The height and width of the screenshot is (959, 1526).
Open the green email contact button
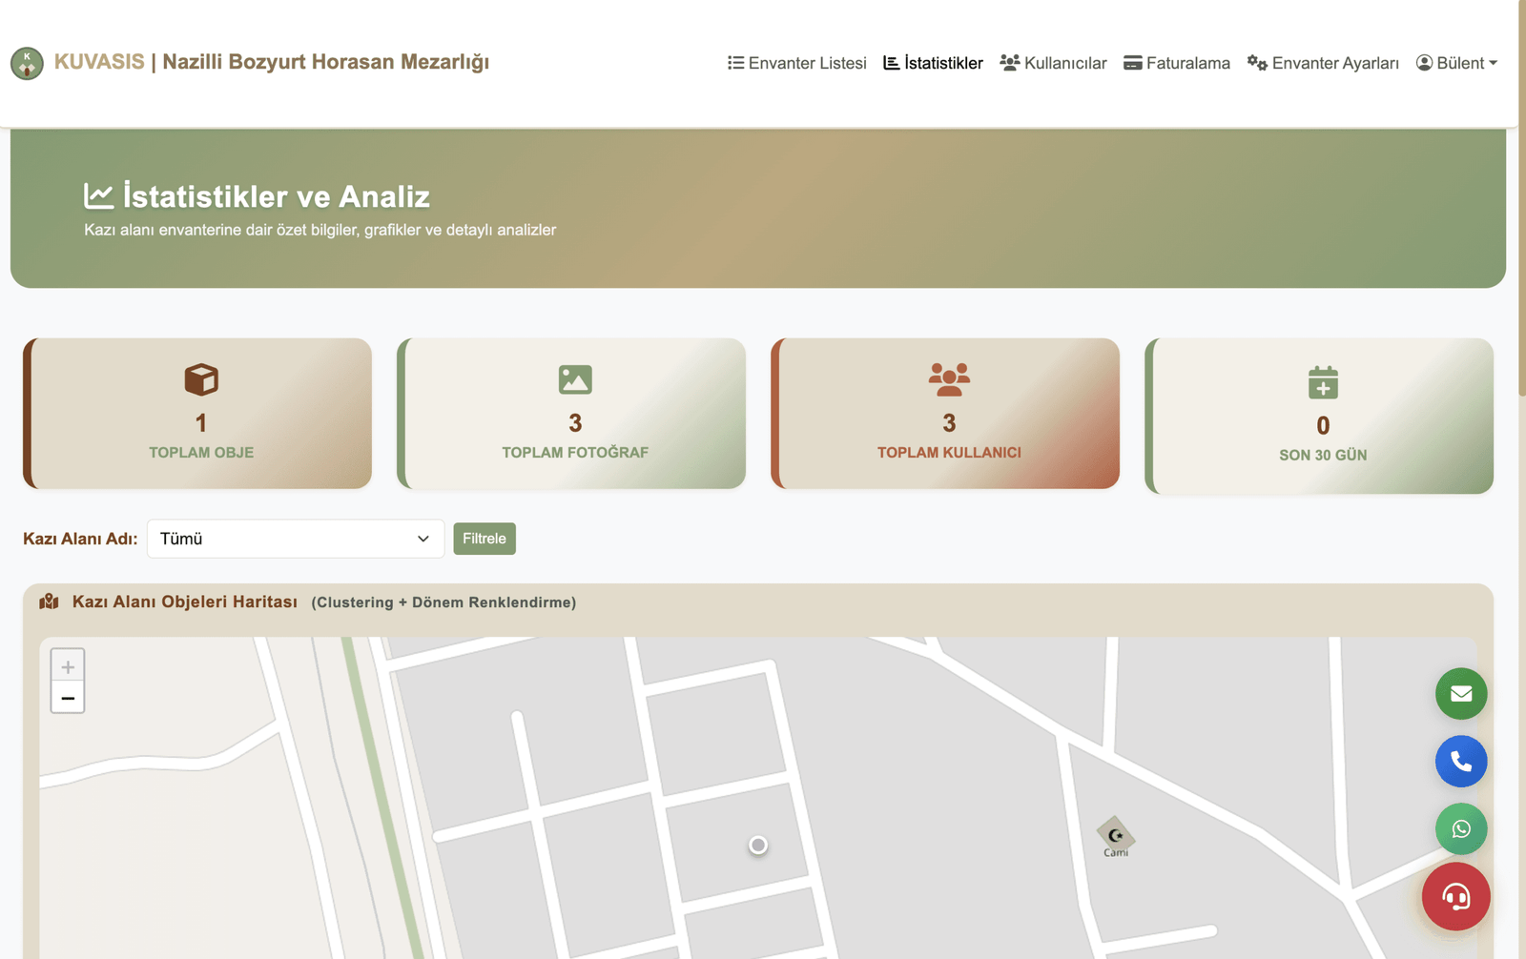(1460, 694)
